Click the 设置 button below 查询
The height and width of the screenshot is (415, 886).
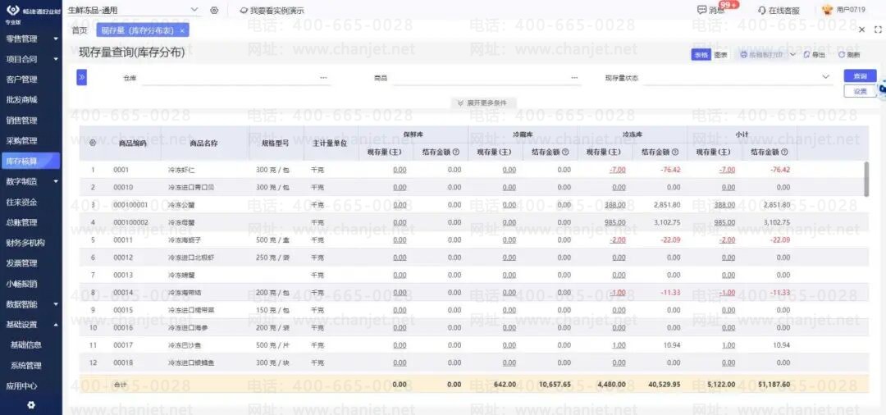(860, 91)
